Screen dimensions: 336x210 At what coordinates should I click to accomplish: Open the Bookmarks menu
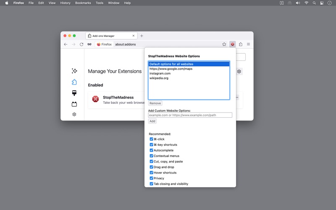coord(83,3)
